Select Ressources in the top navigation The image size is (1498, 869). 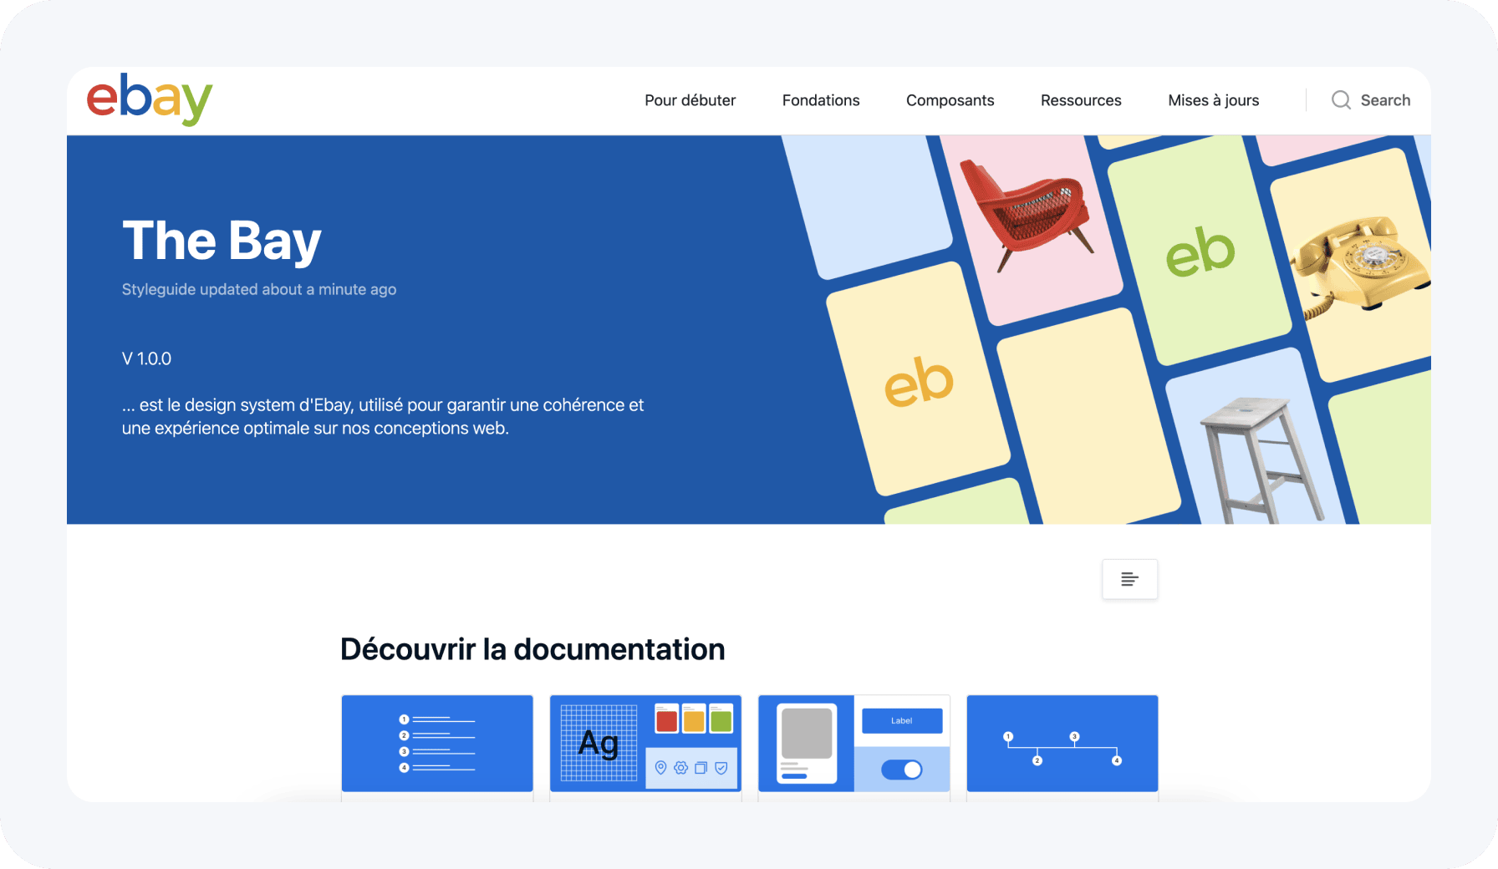coord(1081,100)
